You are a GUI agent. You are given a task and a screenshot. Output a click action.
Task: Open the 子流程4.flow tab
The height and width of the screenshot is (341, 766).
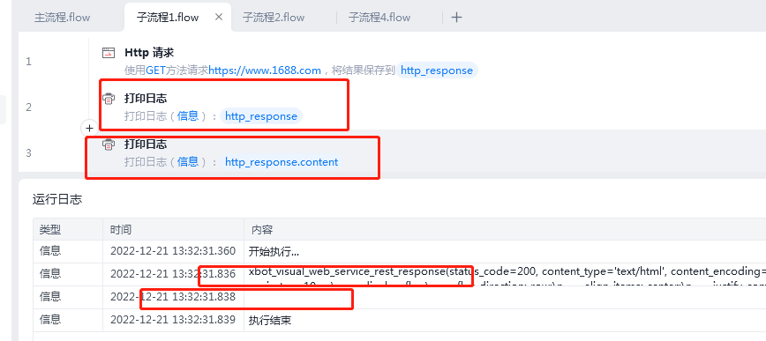379,18
